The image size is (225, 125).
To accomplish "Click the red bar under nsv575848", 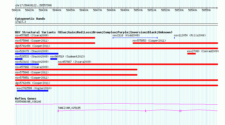I will click(76, 75).
